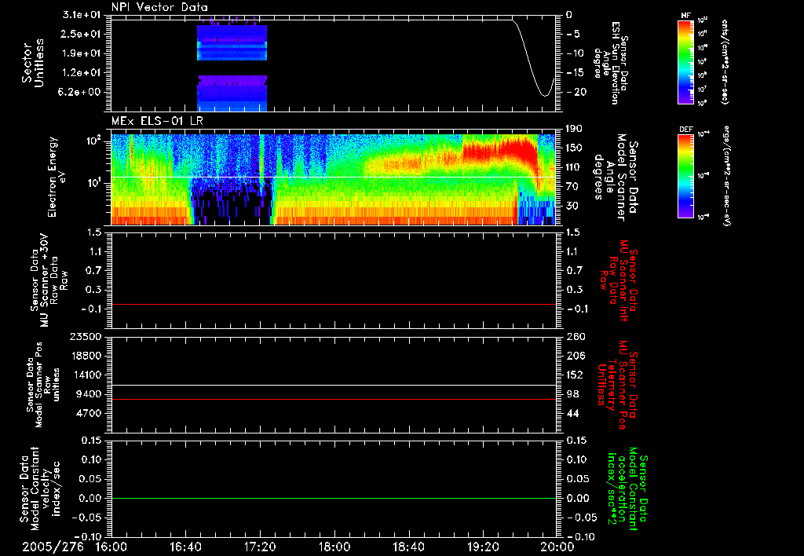Select the red MU Scanner Pos Telemetry label
Viewport: 804px width, 556px height.
[x=617, y=386]
